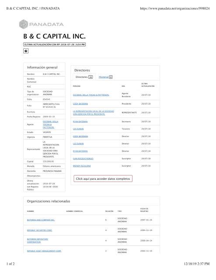
Task: Open the Ivan Rogelio Robles link
Action: pos(83,158)
